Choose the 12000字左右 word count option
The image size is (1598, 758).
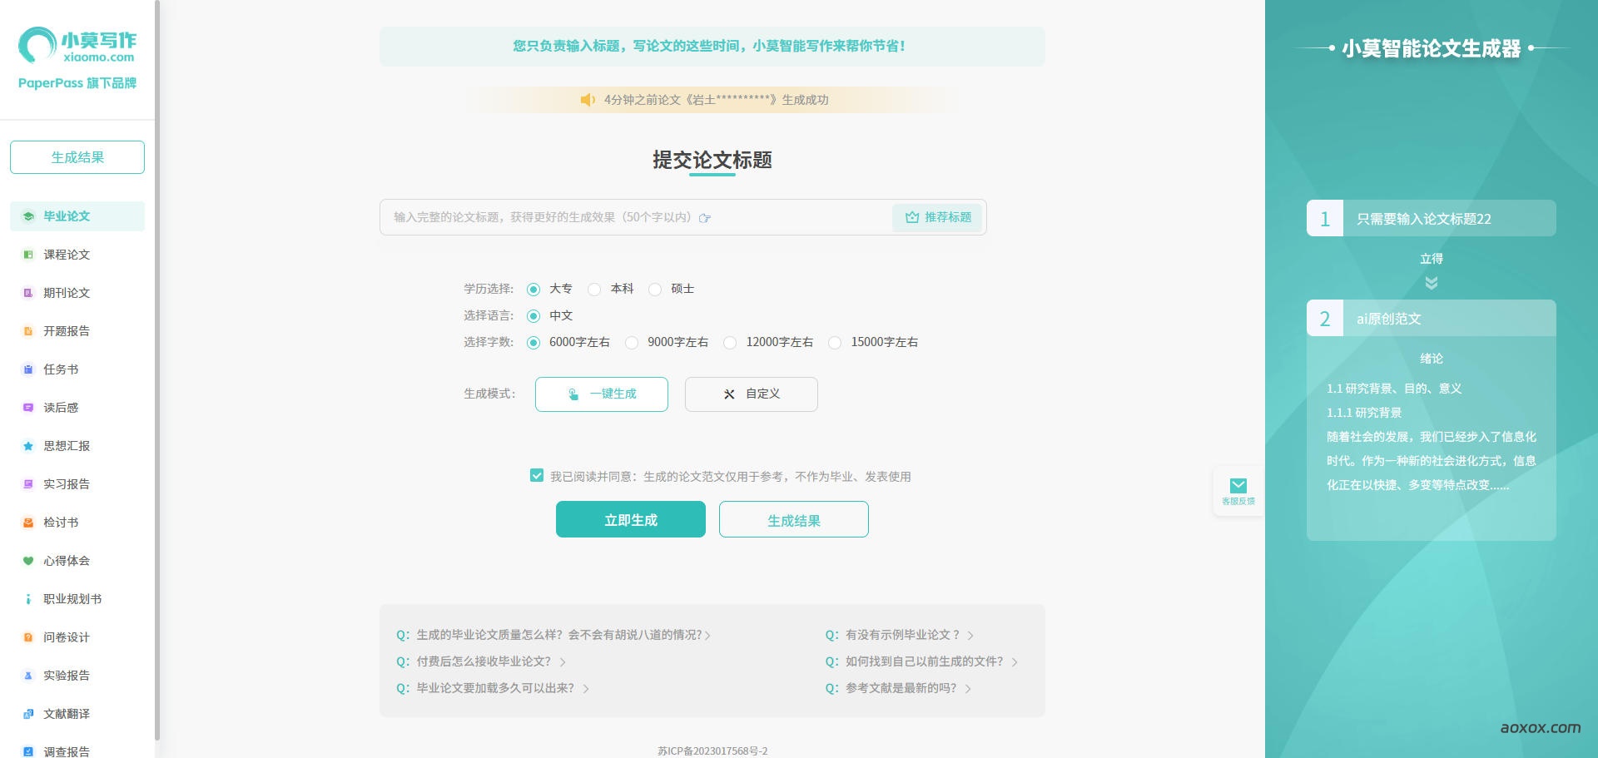click(x=730, y=343)
